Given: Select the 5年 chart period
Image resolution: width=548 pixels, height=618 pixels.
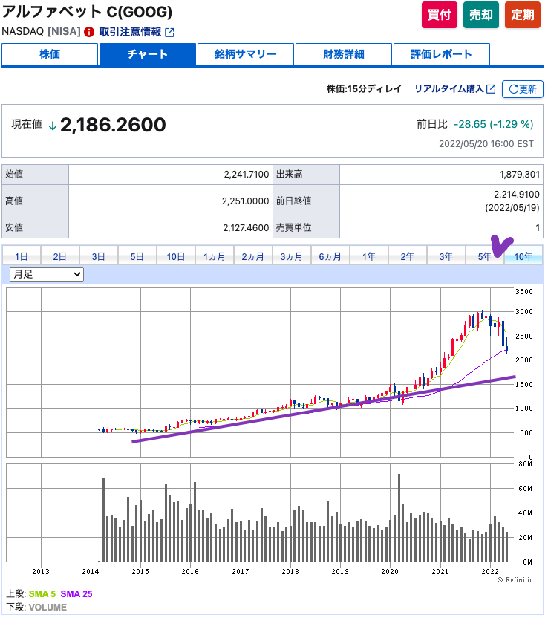Looking at the screenshot, I should pos(485,256).
